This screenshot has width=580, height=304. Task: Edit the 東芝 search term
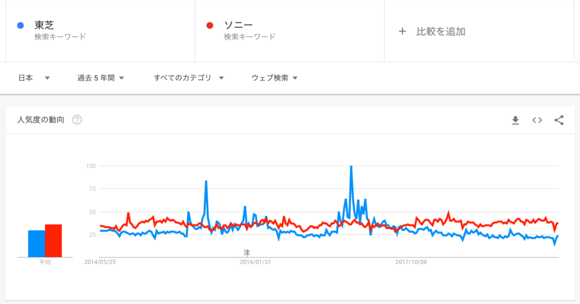click(x=44, y=25)
